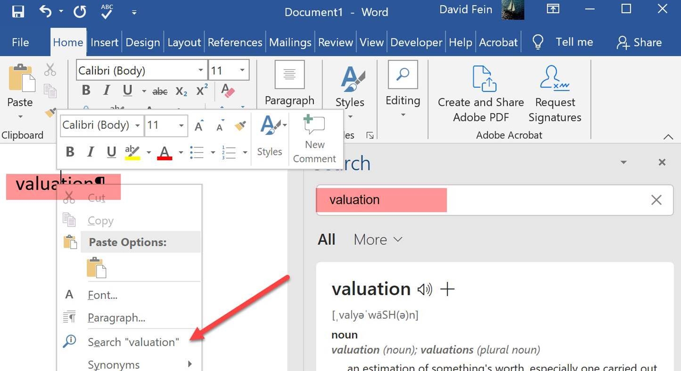Toggle subscript formatting

coord(181,92)
